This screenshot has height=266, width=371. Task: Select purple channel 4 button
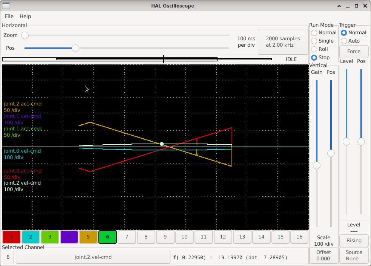[69, 237]
